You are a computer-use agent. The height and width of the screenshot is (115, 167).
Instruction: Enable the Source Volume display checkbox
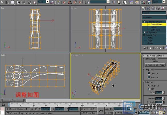149,77
